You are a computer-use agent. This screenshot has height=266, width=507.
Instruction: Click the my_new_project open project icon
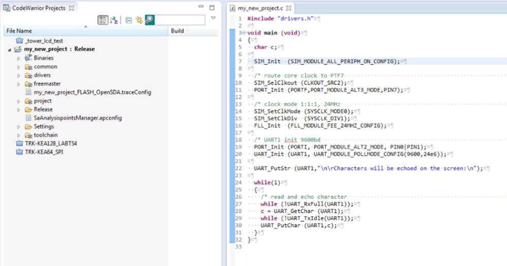[x=18, y=49]
